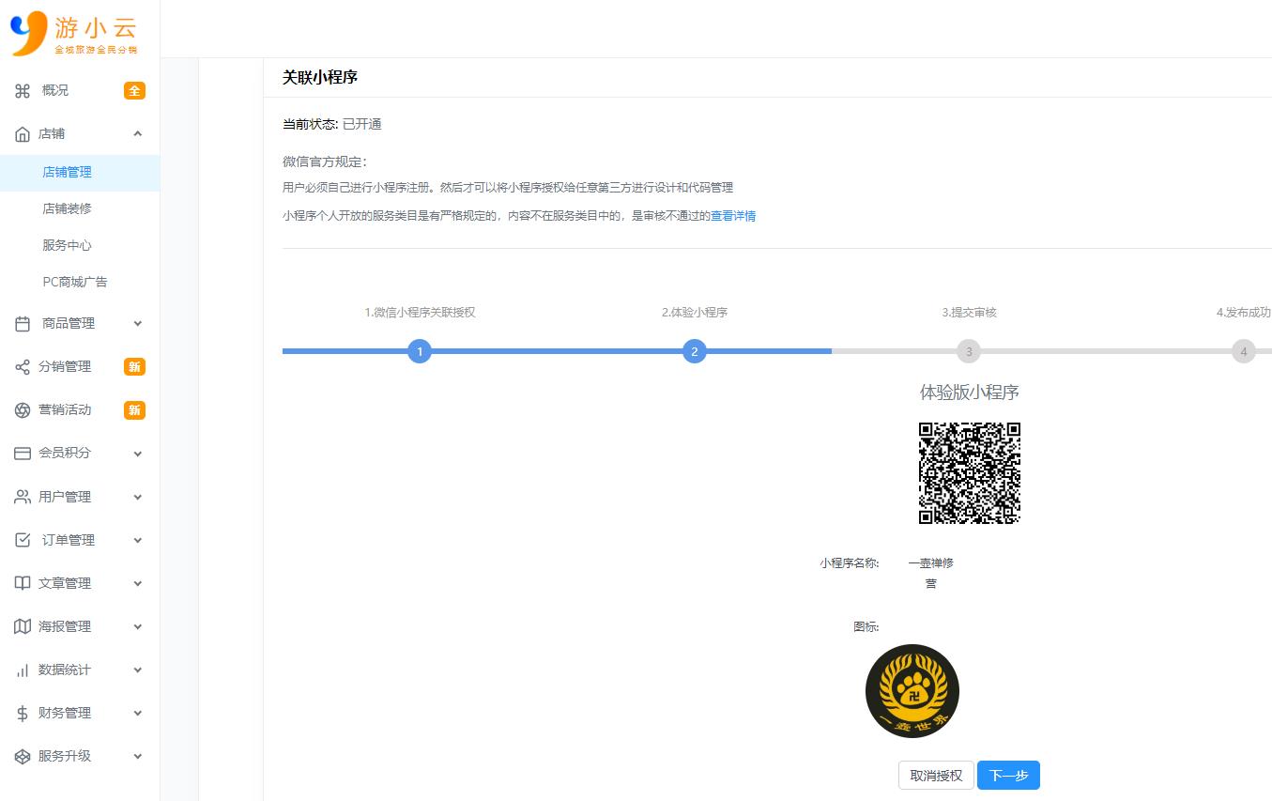The width and height of the screenshot is (1272, 801).
Task: Expand the 数据统计 submenu arrow
Action: (138, 670)
